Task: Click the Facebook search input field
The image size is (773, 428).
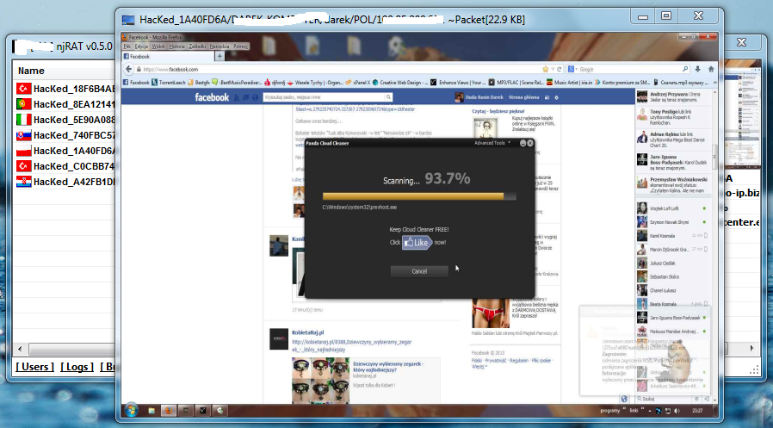Action: pos(325,97)
